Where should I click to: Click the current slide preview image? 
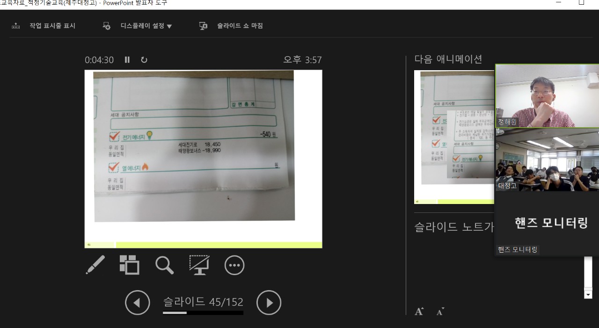click(x=203, y=159)
